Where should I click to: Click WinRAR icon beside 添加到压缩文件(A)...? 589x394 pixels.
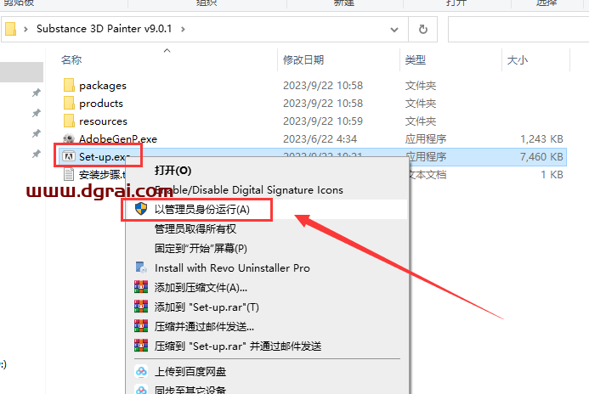coord(141,287)
